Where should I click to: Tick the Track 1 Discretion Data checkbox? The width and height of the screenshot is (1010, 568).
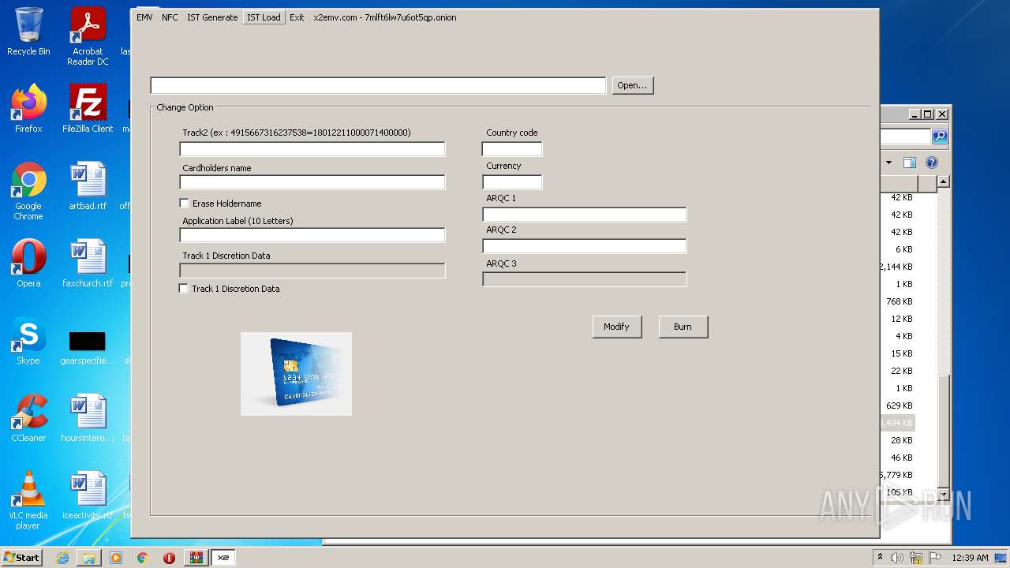(x=184, y=289)
